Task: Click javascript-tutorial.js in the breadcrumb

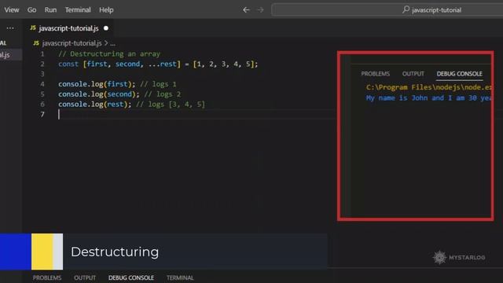Action: pyautogui.click(x=72, y=43)
